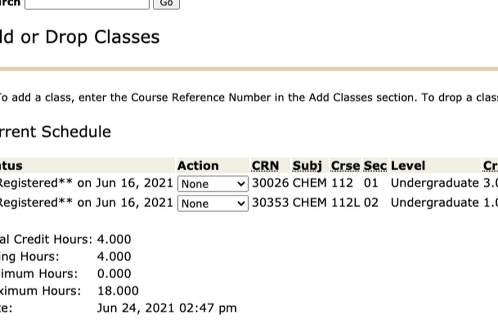Viewport: 498px width, 332px height.
Task: Select the CRN 30026 cell
Action: [x=270, y=183]
